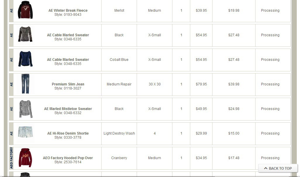Open the AE Winter Break Fleece product thumbnail
Screen dimensions: 300x177
coord(25,10)
